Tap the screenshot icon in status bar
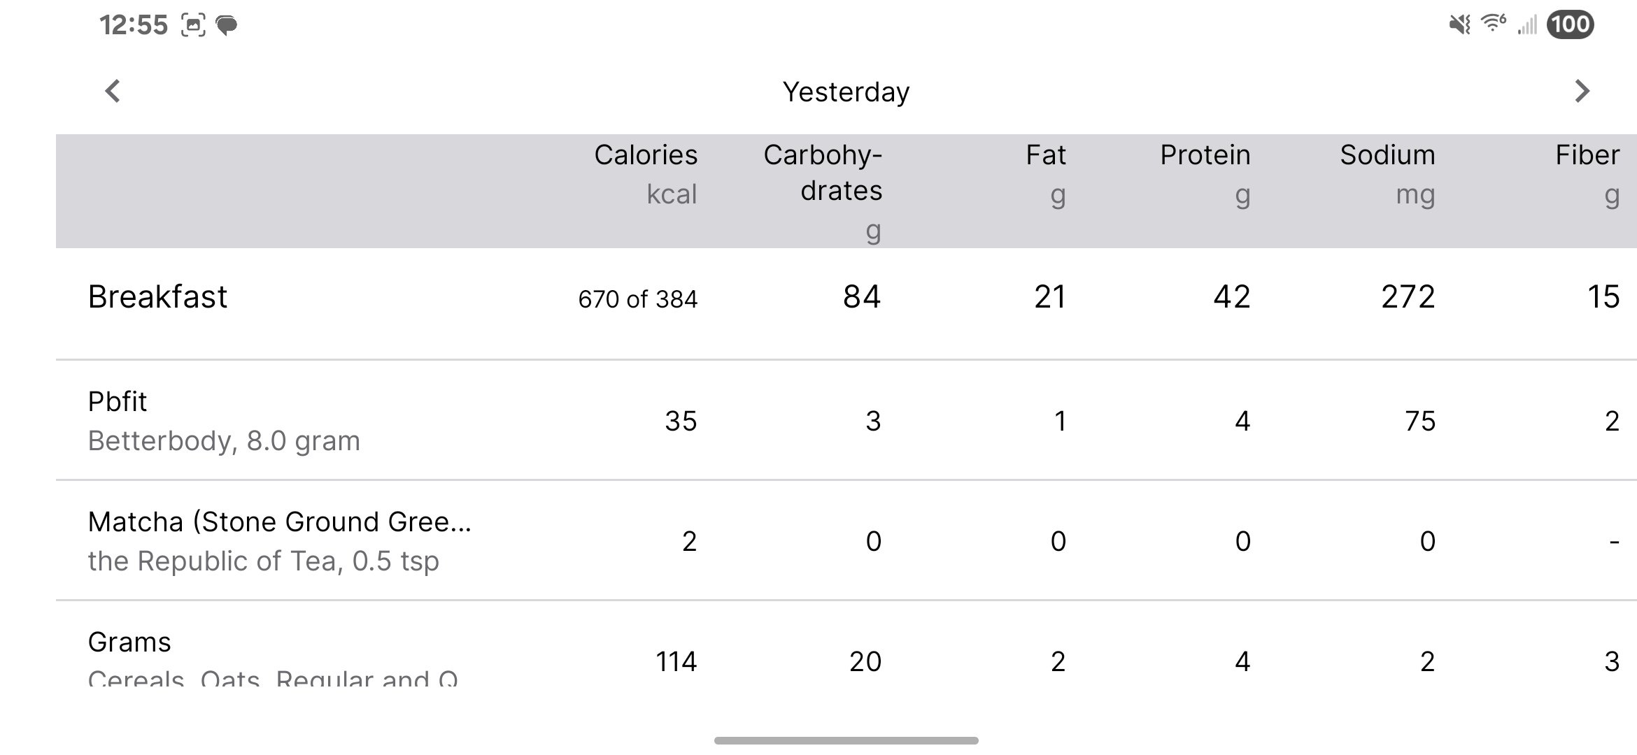Image resolution: width=1637 pixels, height=755 pixels. [x=193, y=26]
